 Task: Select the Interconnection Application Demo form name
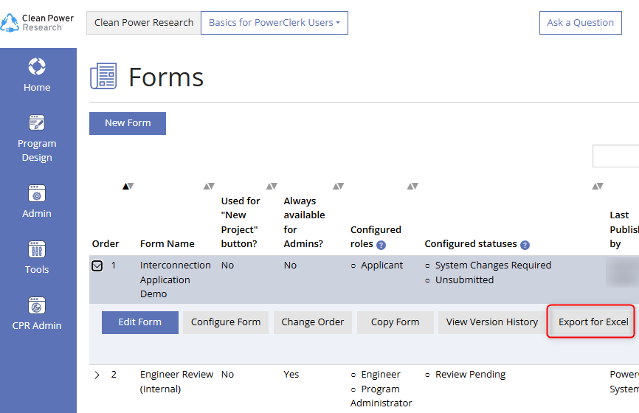(x=175, y=280)
